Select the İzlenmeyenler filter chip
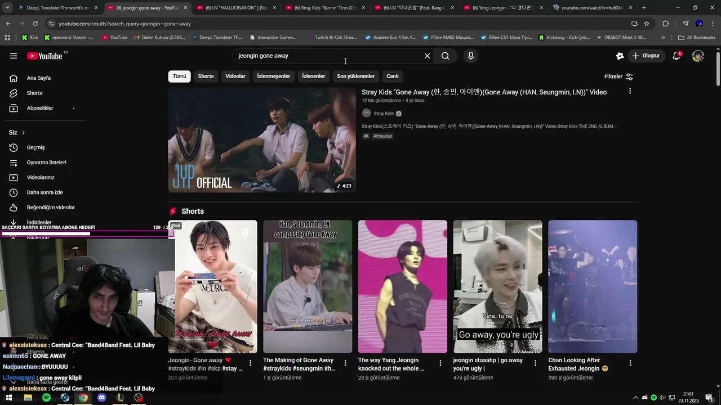 [274, 76]
